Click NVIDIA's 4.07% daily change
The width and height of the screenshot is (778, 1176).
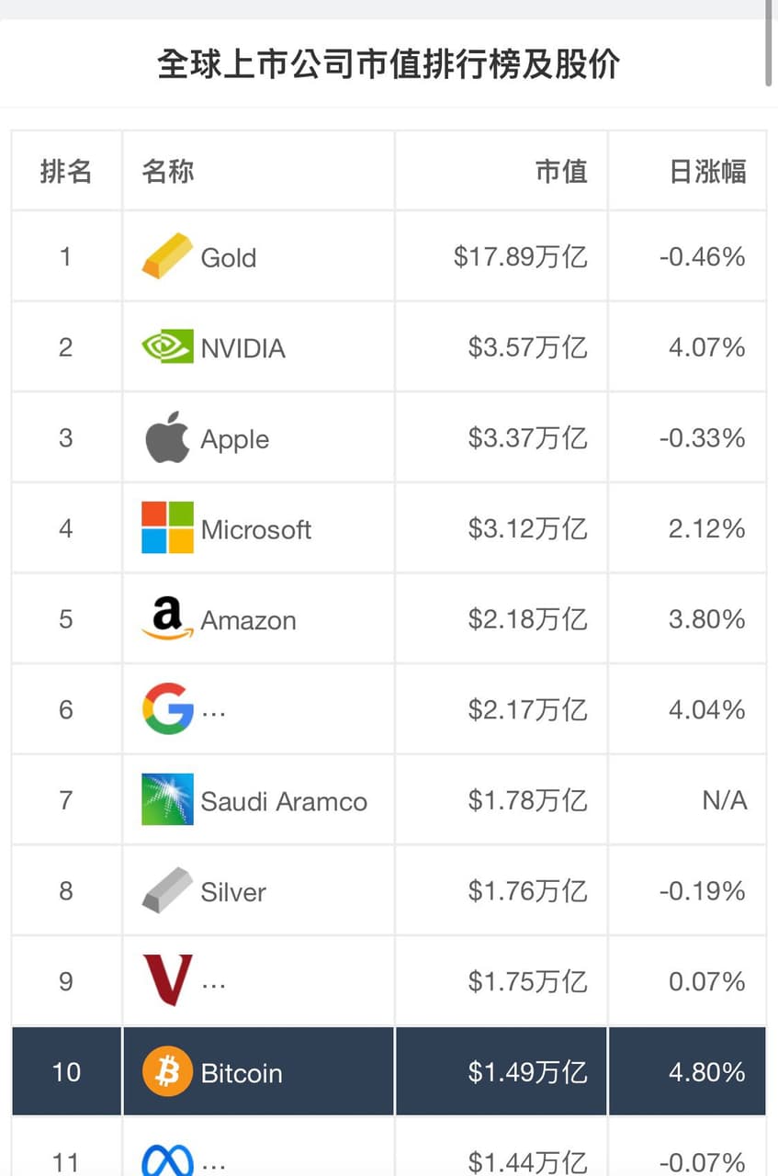click(x=706, y=348)
